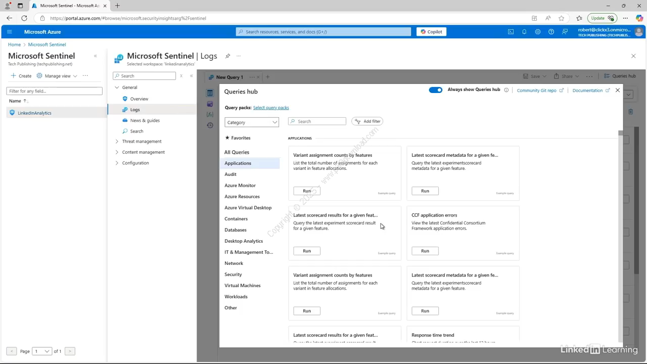Image resolution: width=647 pixels, height=364 pixels.
Task: Run the CCF application errors query
Action: 425,251
